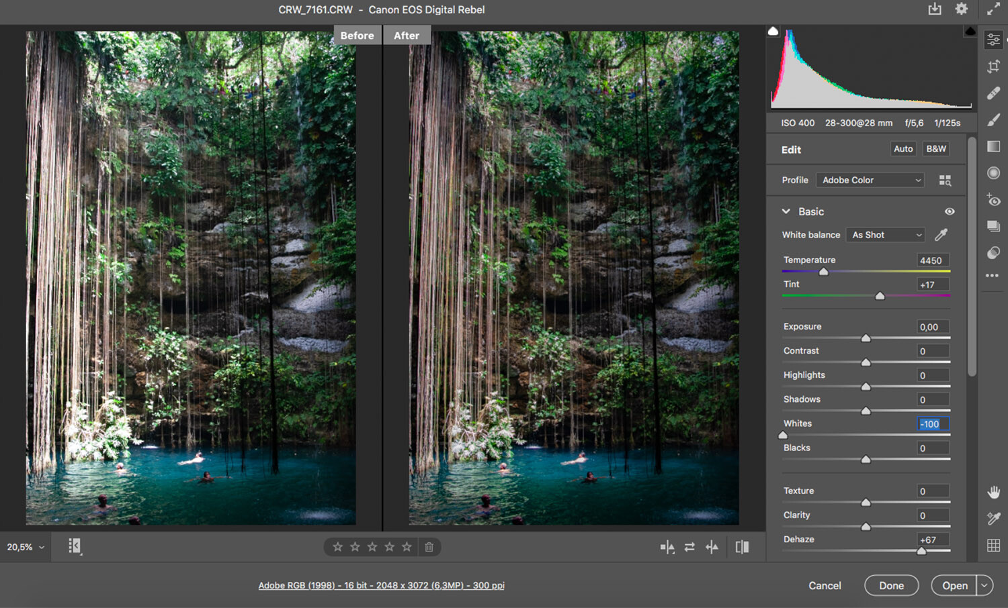The width and height of the screenshot is (1008, 608).
Task: Select the Masking brush tool
Action: click(993, 119)
